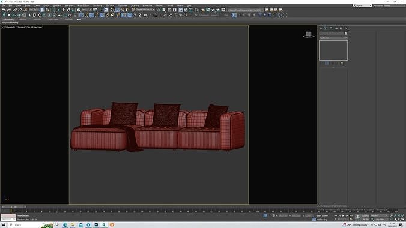Activate the Select and Move tool
Viewport: 406px width, 228px height.
64,10
